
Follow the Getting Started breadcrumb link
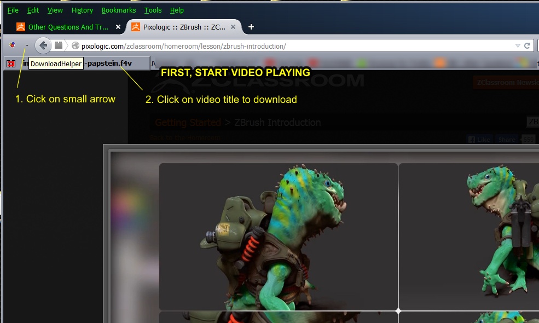click(188, 123)
